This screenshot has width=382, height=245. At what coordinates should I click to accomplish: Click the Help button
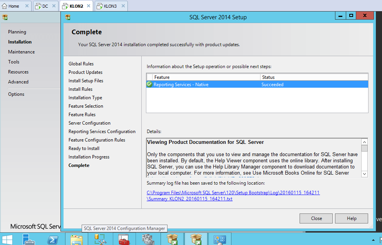[x=351, y=218]
